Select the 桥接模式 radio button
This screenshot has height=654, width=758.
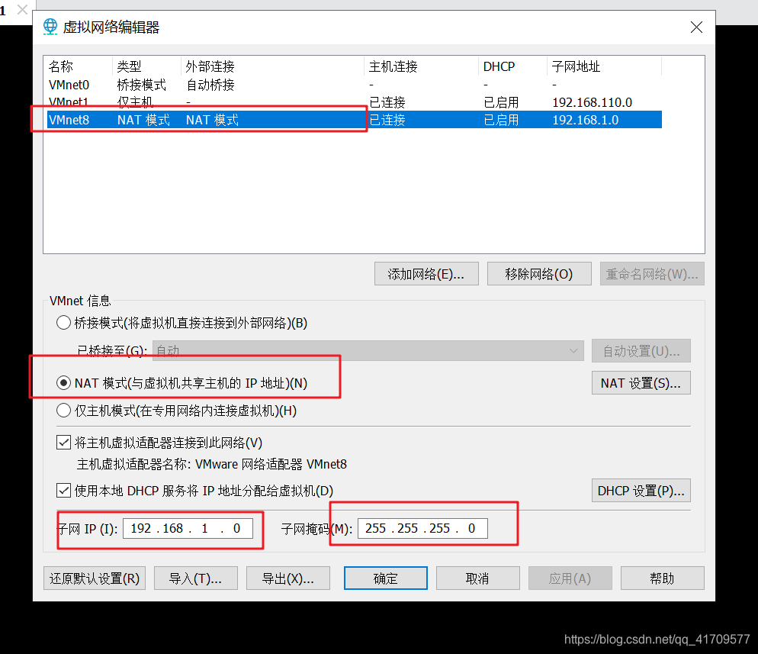[x=63, y=323]
